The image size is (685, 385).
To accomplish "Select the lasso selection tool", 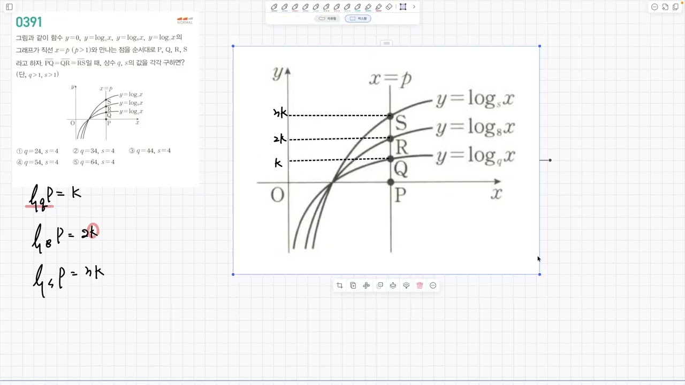I will tap(403, 7).
